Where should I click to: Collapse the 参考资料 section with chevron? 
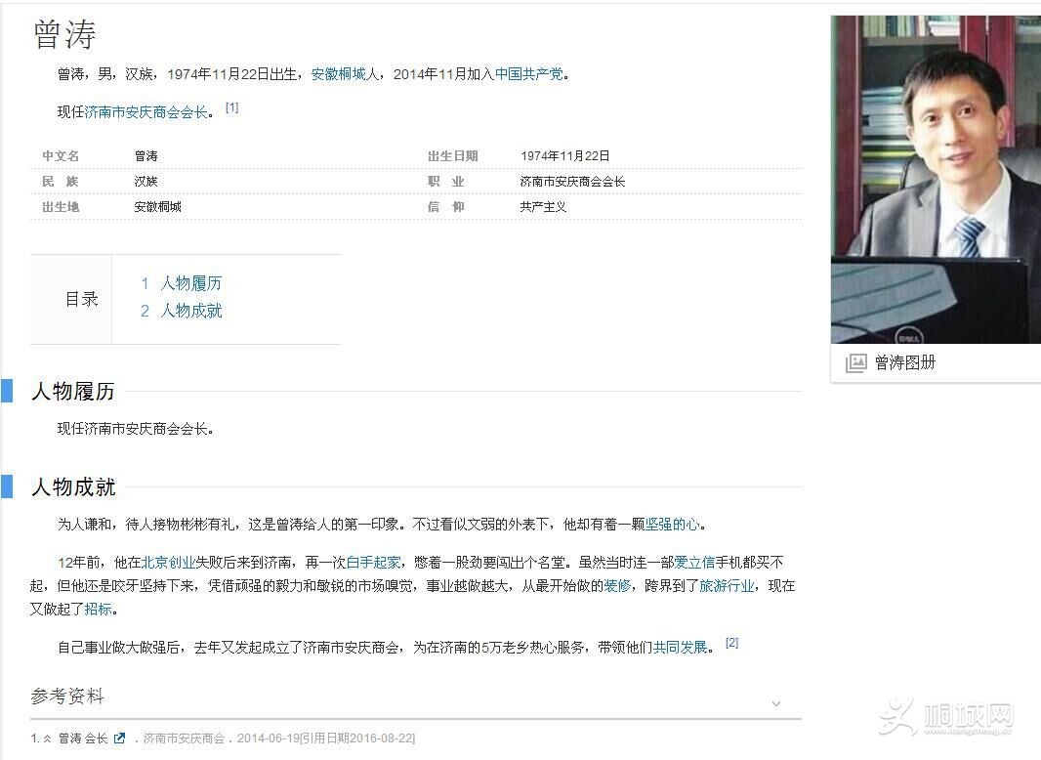776,703
